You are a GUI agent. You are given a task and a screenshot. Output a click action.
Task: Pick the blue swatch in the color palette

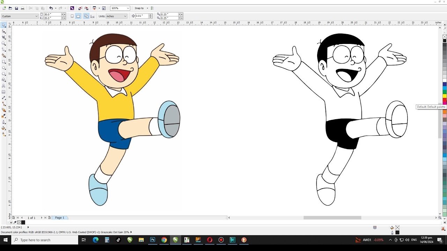click(x=445, y=84)
